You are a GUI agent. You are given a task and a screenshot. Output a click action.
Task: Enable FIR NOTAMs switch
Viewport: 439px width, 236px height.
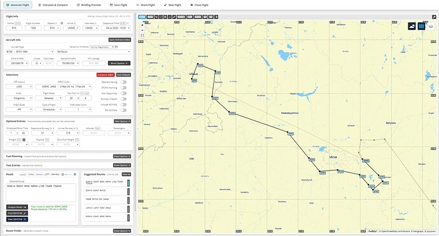[x=123, y=110]
